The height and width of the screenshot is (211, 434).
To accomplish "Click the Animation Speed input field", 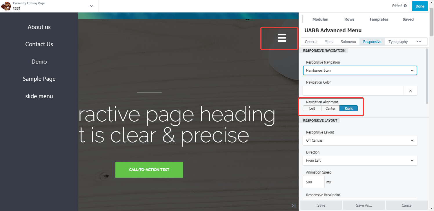I will point(314,182).
